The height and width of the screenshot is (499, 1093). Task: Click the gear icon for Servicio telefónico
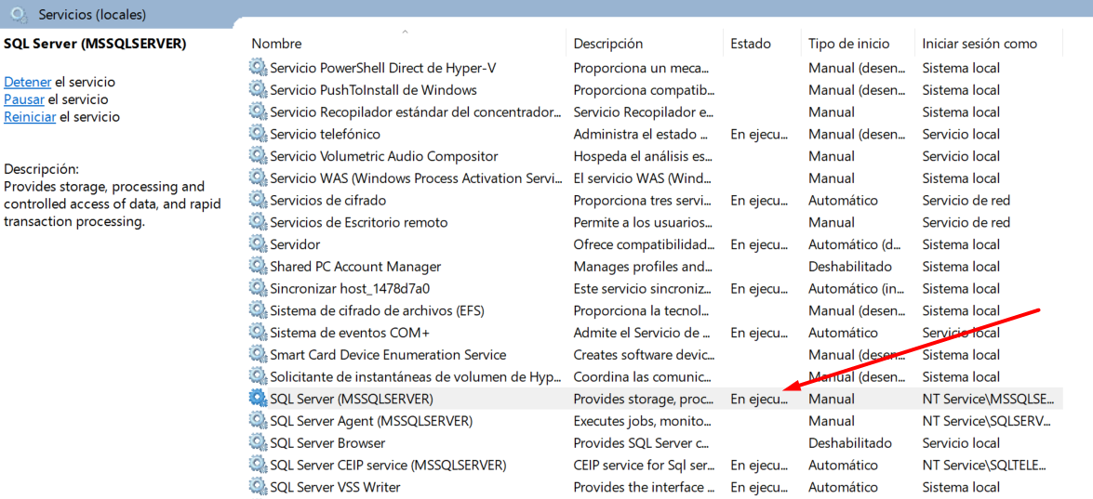click(258, 134)
